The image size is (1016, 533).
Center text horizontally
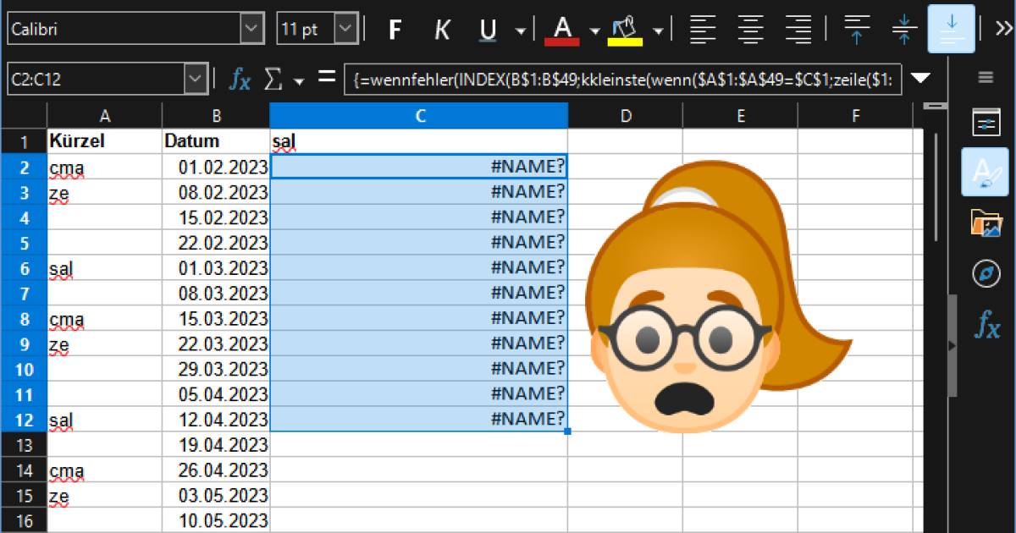click(x=750, y=30)
